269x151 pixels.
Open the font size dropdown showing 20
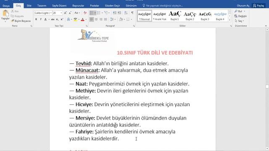pos(61,13)
